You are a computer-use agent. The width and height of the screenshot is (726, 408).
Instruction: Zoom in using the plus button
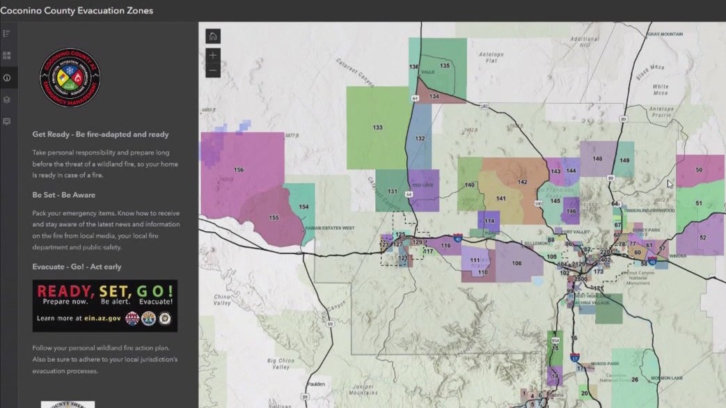212,54
